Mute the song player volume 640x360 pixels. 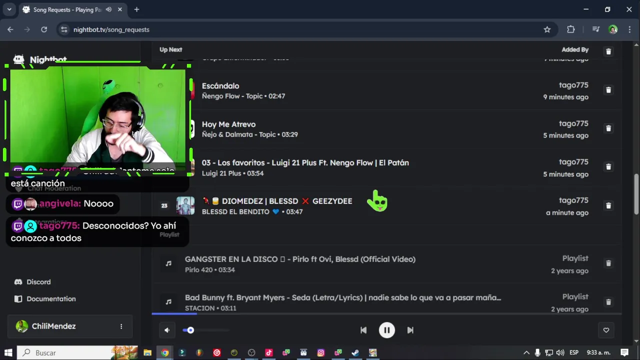(x=167, y=330)
